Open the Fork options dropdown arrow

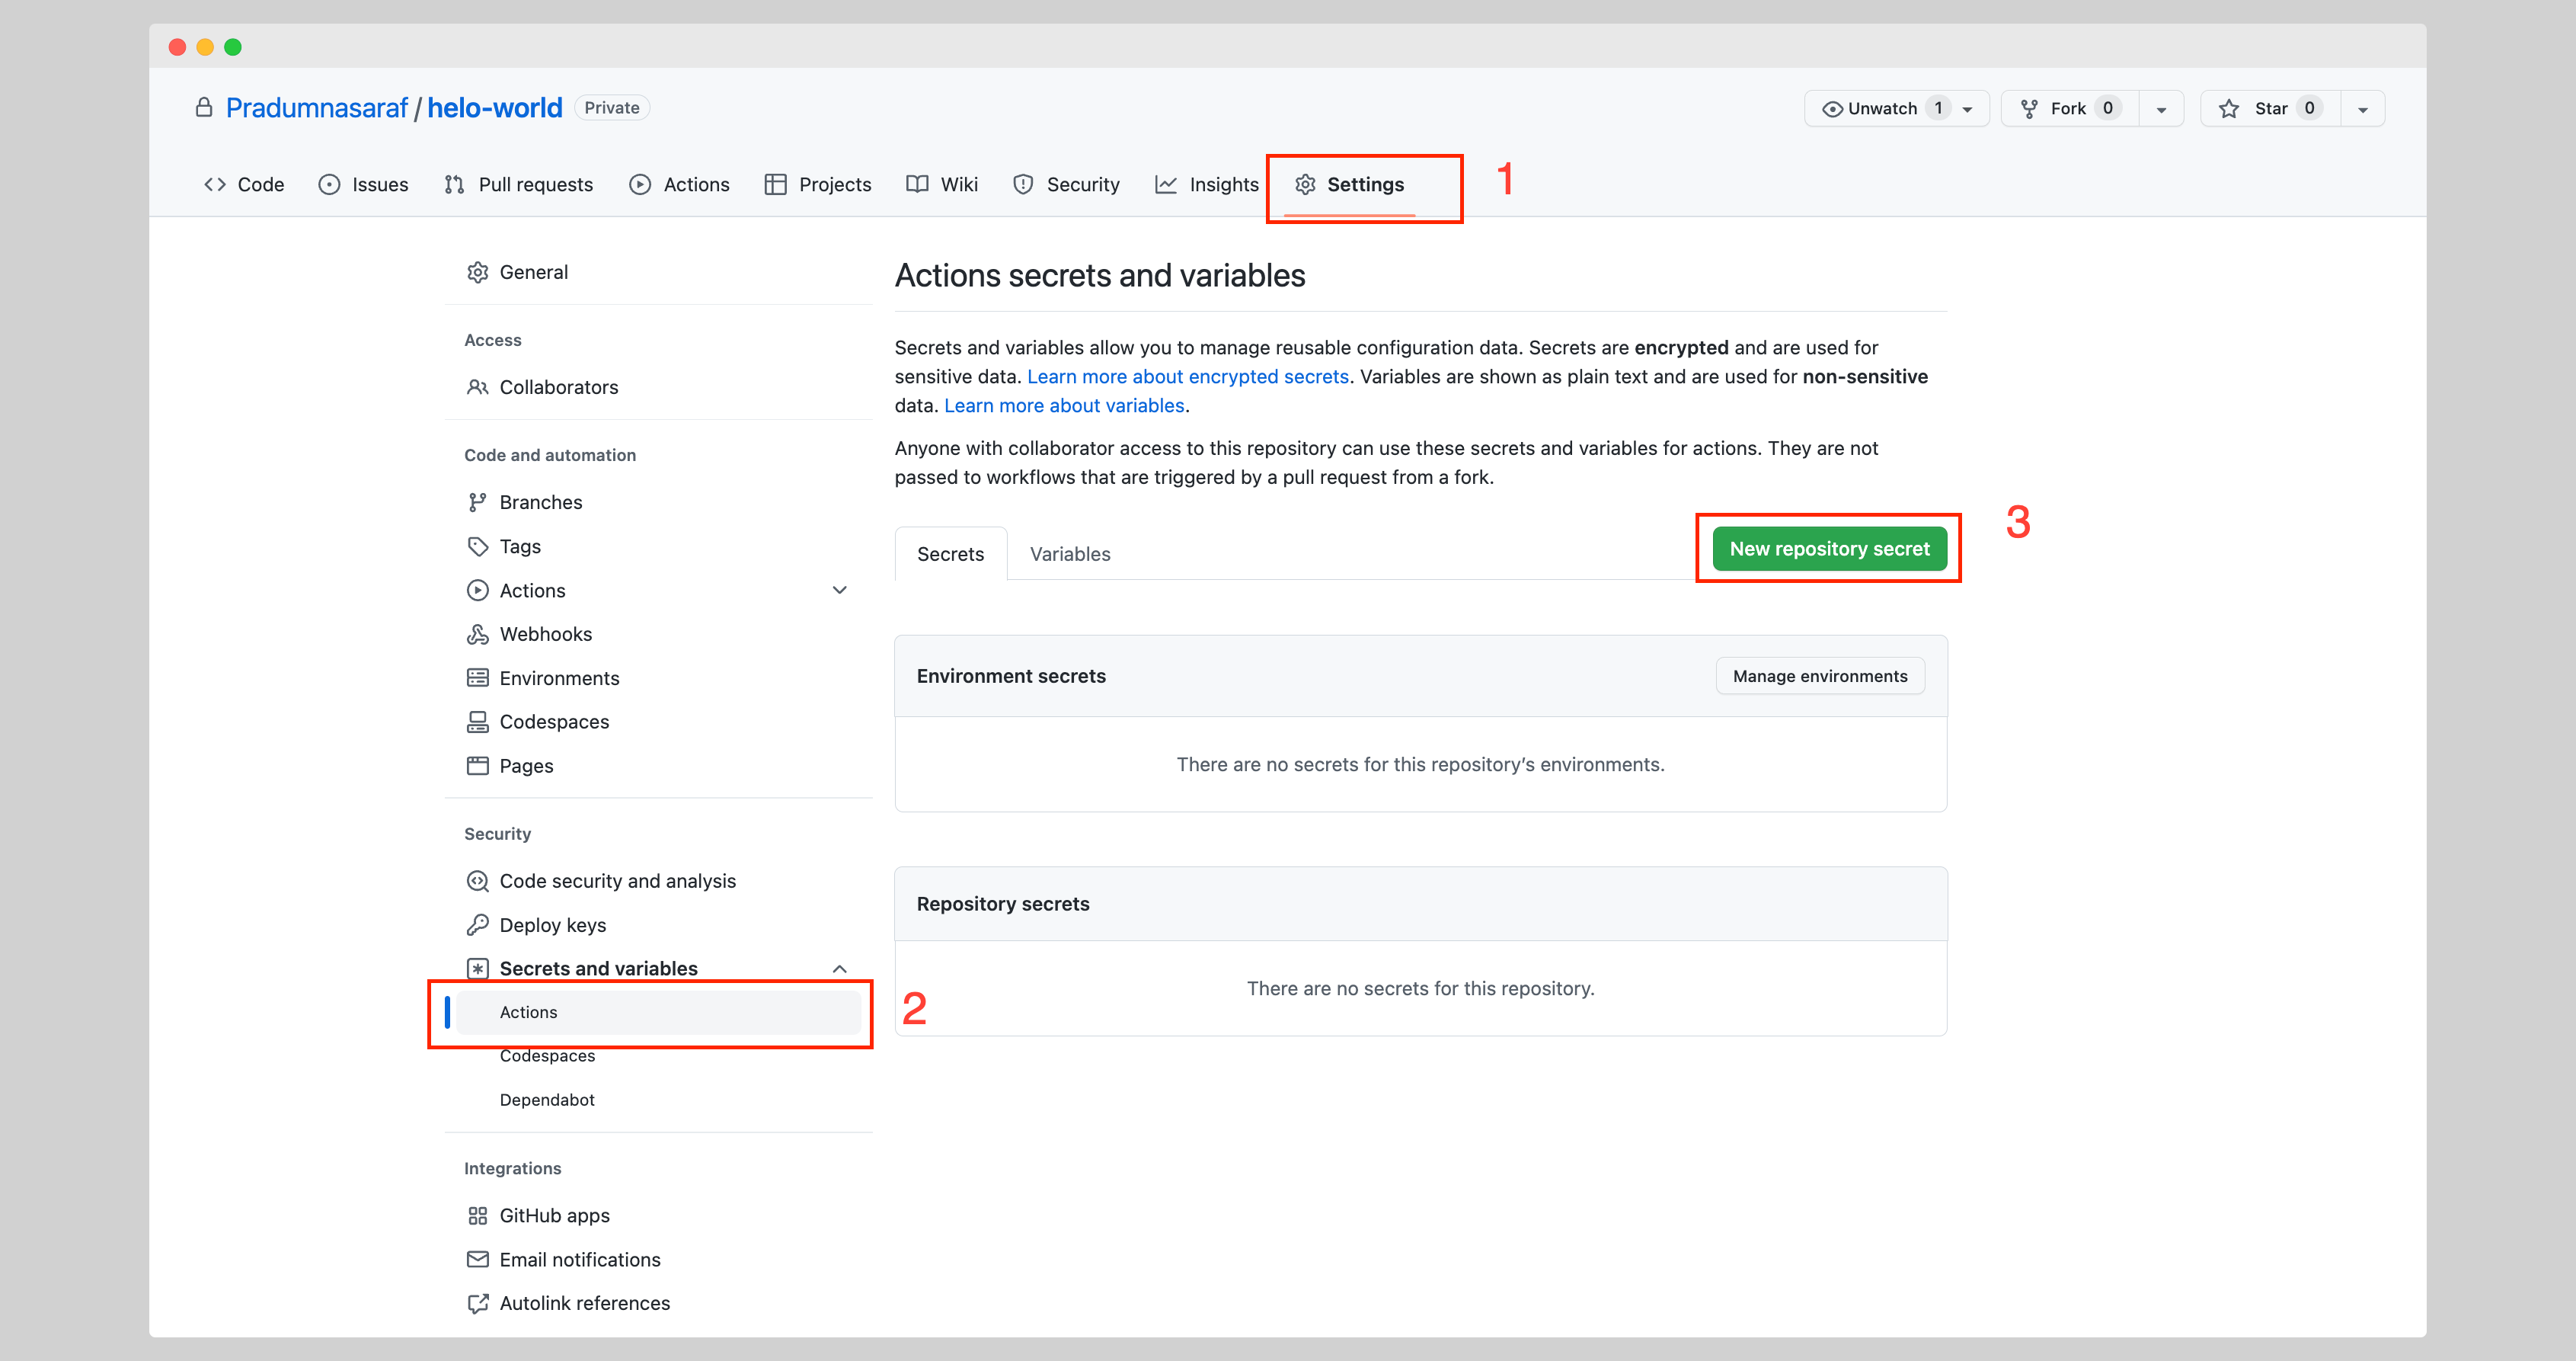point(2160,109)
